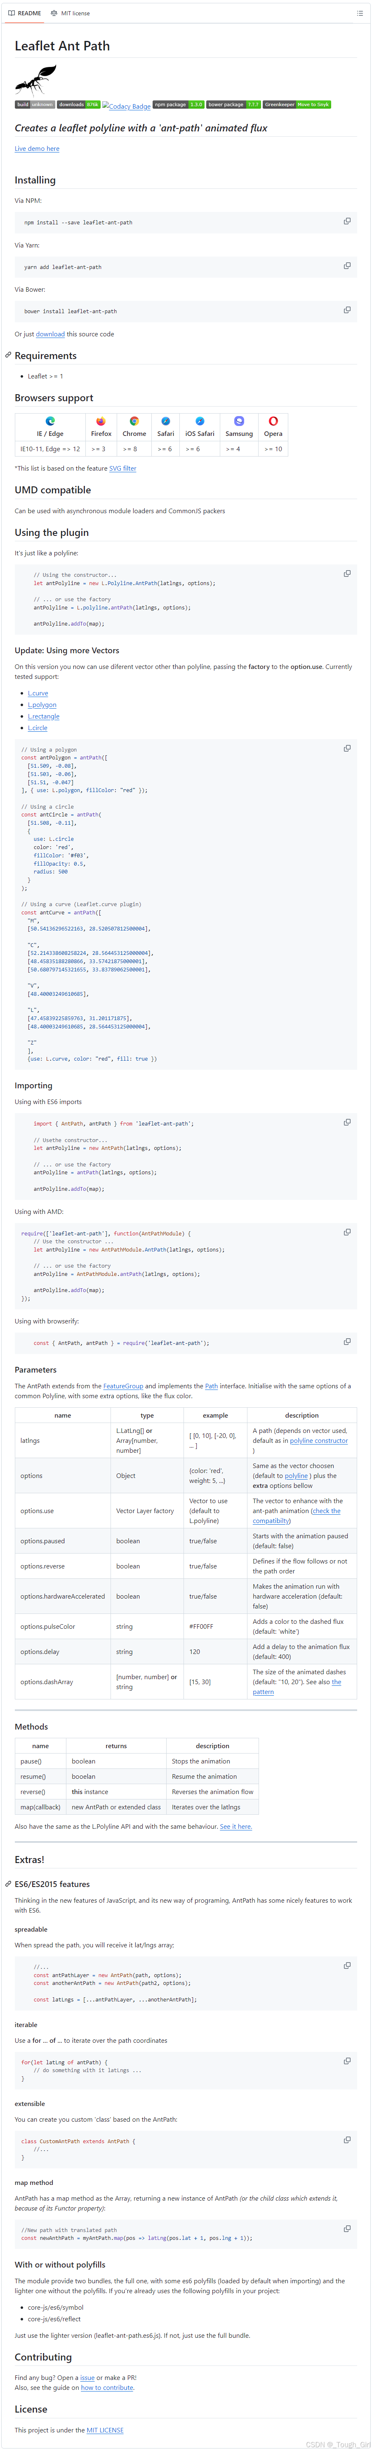Click the anchor icon beside Requirements heading
Image resolution: width=372 pixels, height=2451 pixels.
point(9,355)
